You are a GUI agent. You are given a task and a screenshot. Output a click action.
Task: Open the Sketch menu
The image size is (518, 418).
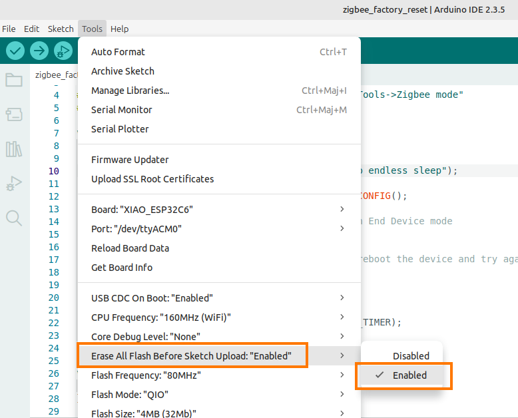[61, 29]
